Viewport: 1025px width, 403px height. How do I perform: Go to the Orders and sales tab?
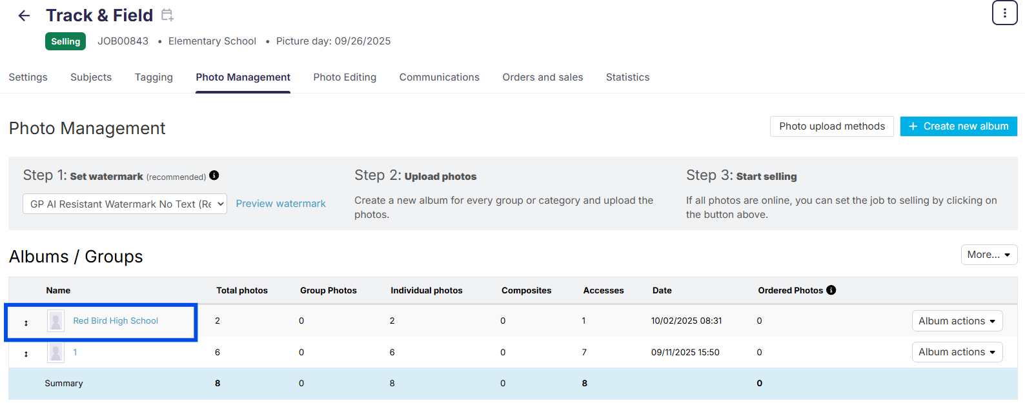tap(542, 77)
